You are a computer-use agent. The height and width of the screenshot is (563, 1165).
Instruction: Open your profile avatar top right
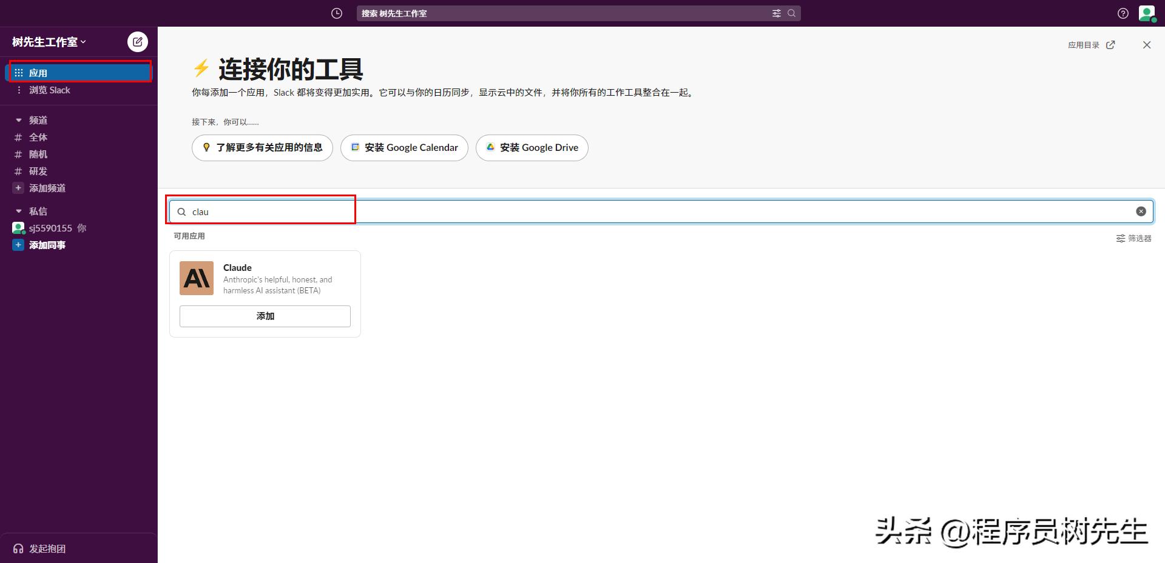[x=1146, y=13]
